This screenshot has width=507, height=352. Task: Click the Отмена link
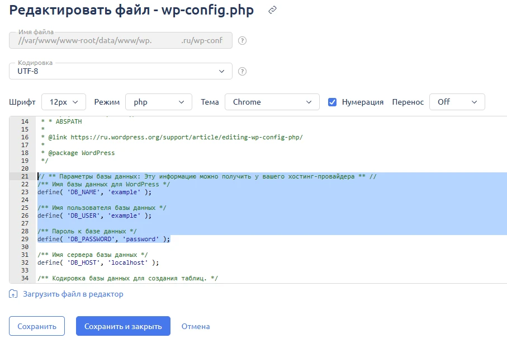[196, 326]
